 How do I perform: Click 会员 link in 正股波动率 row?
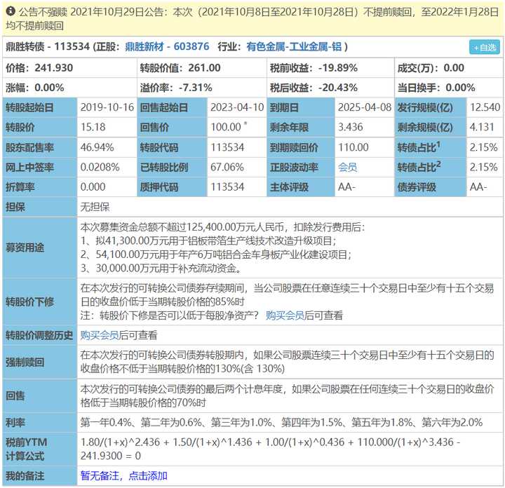[x=347, y=167]
